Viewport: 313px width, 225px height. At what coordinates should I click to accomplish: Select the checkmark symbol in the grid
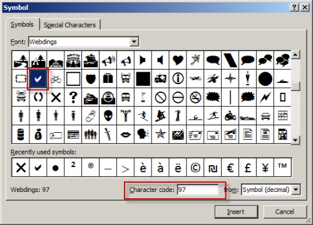(38, 79)
